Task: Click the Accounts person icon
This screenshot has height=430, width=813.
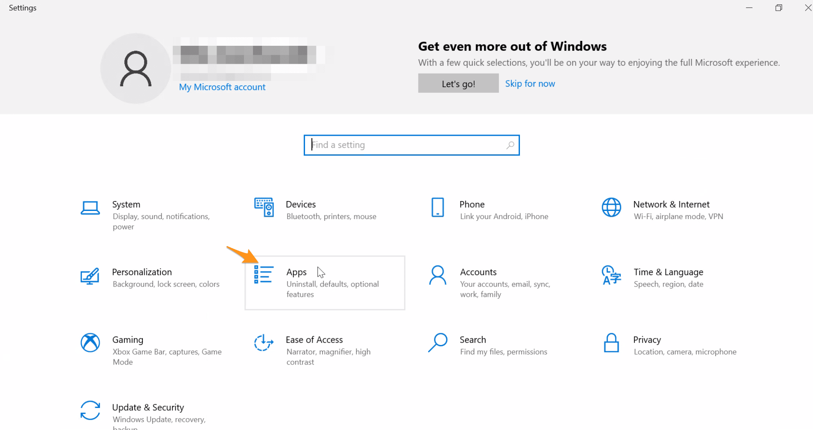Action: pos(438,275)
